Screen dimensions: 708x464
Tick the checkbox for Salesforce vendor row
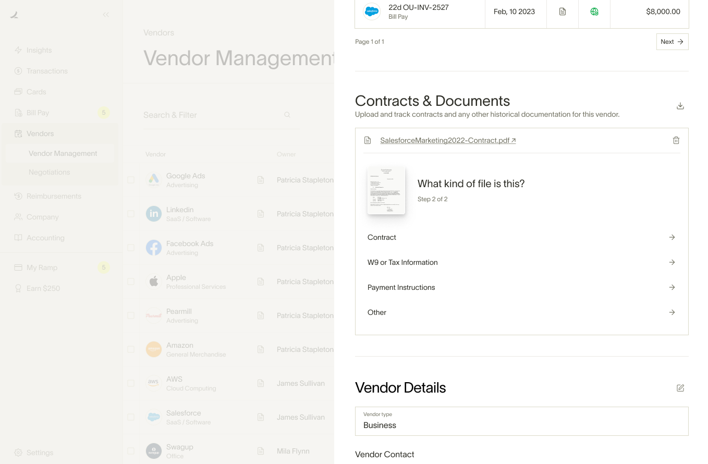[x=131, y=417]
